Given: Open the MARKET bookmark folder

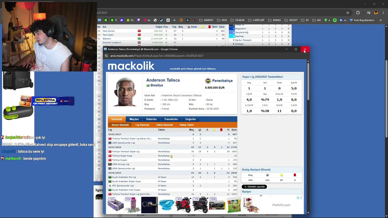Looking at the screenshot, I should (206, 20).
